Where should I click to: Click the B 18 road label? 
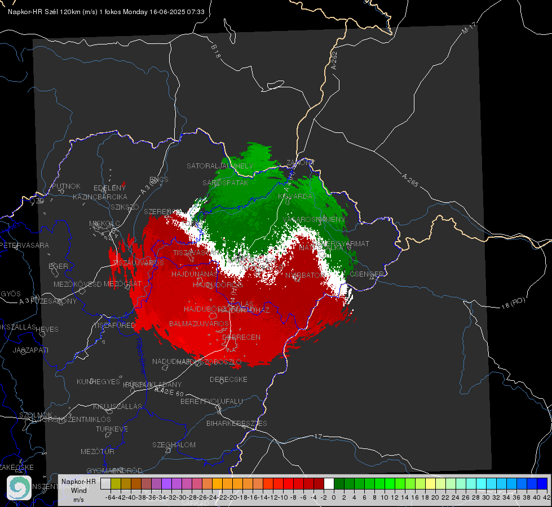(216, 51)
